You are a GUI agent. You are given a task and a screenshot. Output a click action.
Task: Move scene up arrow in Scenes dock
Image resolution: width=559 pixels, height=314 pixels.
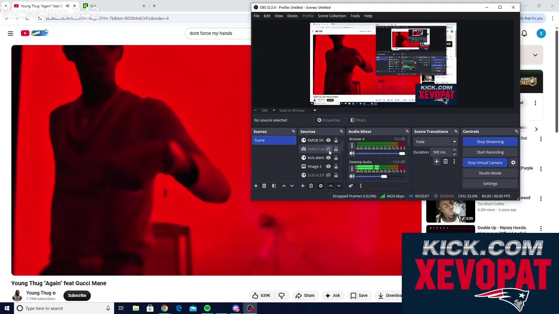tap(284, 186)
